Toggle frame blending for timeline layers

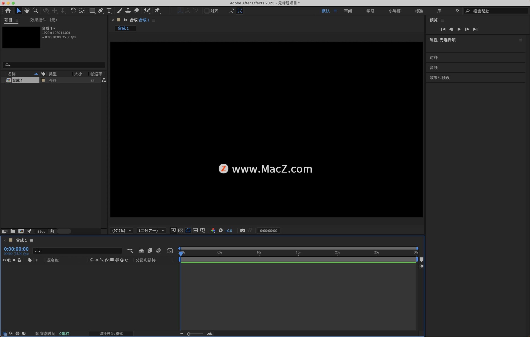tap(150, 251)
